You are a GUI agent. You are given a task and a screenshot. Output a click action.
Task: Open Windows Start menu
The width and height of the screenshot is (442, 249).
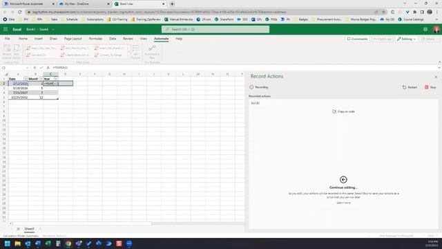coord(8,243)
